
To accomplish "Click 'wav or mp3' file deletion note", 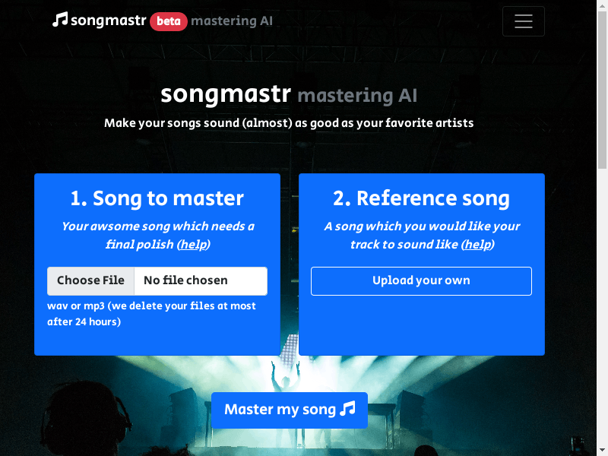I will click(151, 314).
